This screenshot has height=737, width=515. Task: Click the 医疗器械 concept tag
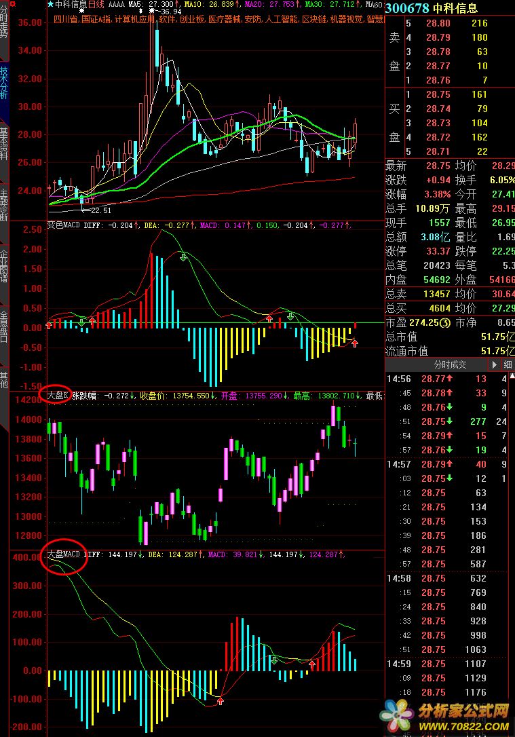pyautogui.click(x=224, y=19)
